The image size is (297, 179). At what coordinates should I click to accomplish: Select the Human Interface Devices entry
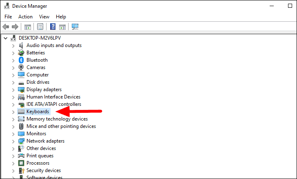[x=53, y=97]
